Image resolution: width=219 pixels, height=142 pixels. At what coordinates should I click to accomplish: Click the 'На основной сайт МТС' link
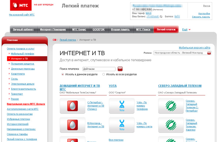coord(22,15)
